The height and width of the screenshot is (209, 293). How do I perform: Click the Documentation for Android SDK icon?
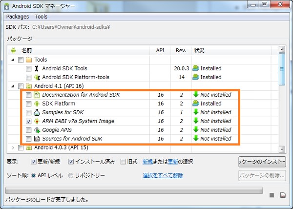[x=37, y=95]
